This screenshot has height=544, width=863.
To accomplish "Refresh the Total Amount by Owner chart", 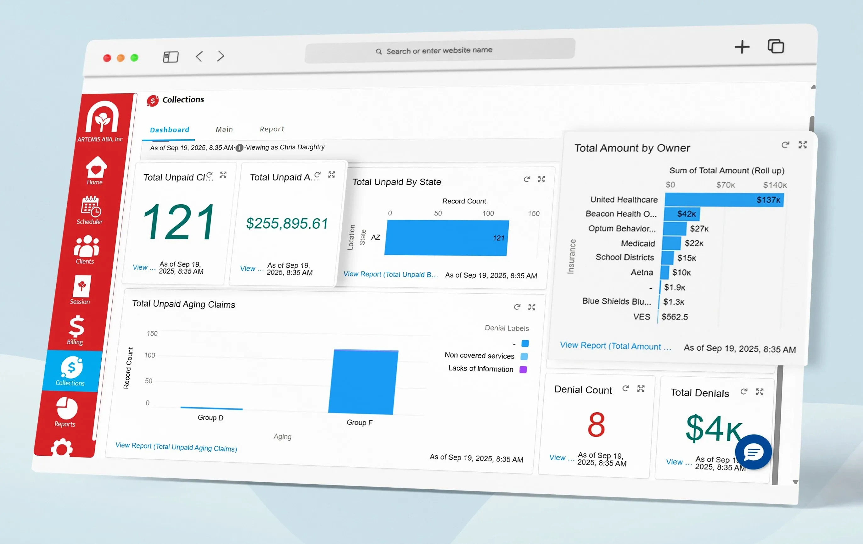I will (786, 145).
